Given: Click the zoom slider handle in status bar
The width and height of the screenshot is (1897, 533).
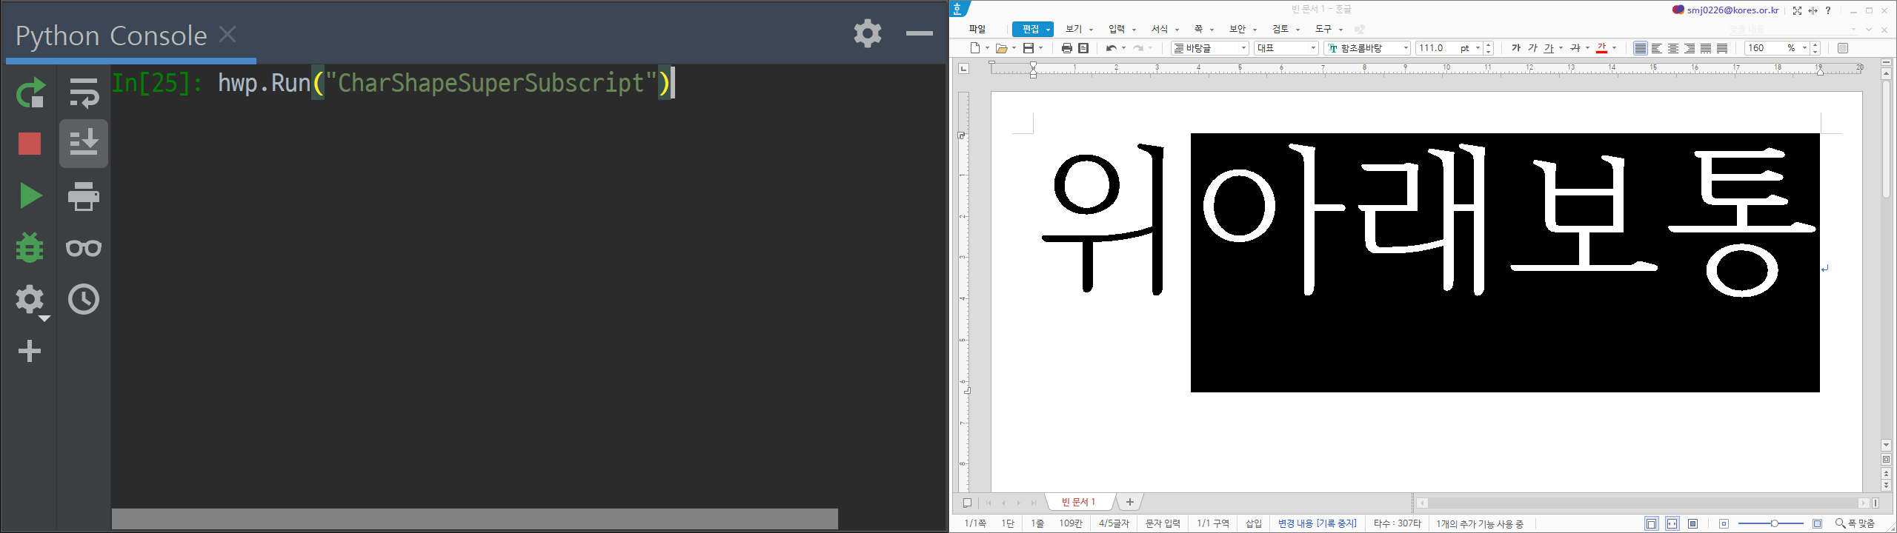Looking at the screenshot, I should [1774, 523].
